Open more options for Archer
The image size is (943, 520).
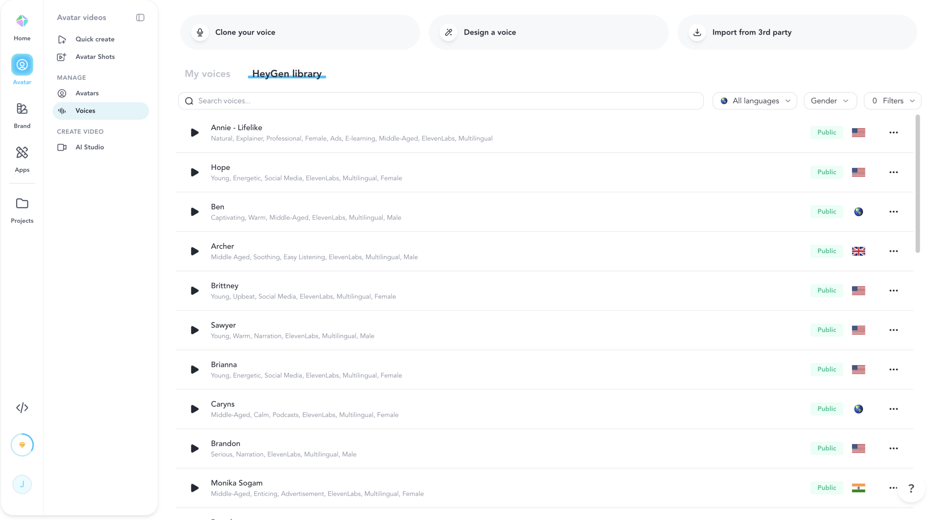(893, 251)
